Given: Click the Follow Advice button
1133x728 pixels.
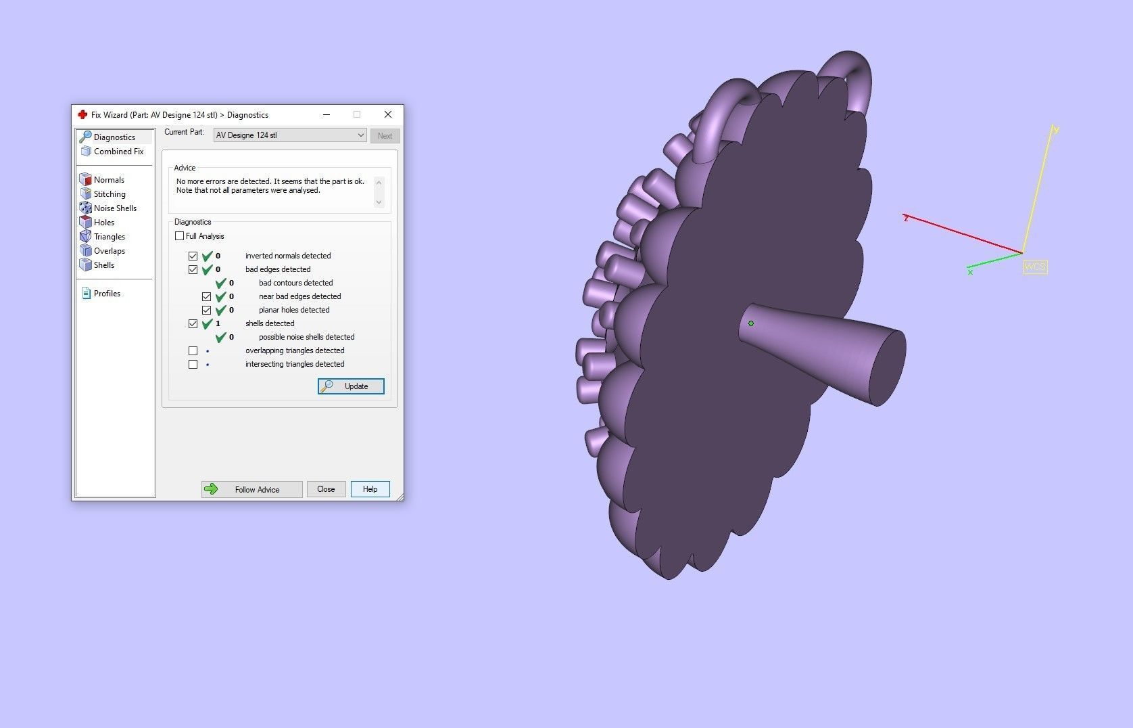Looking at the screenshot, I should (251, 489).
